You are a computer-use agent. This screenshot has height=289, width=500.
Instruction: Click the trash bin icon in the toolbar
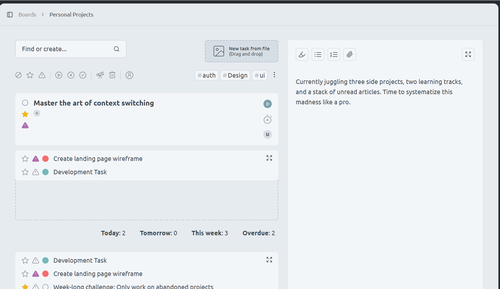point(112,75)
